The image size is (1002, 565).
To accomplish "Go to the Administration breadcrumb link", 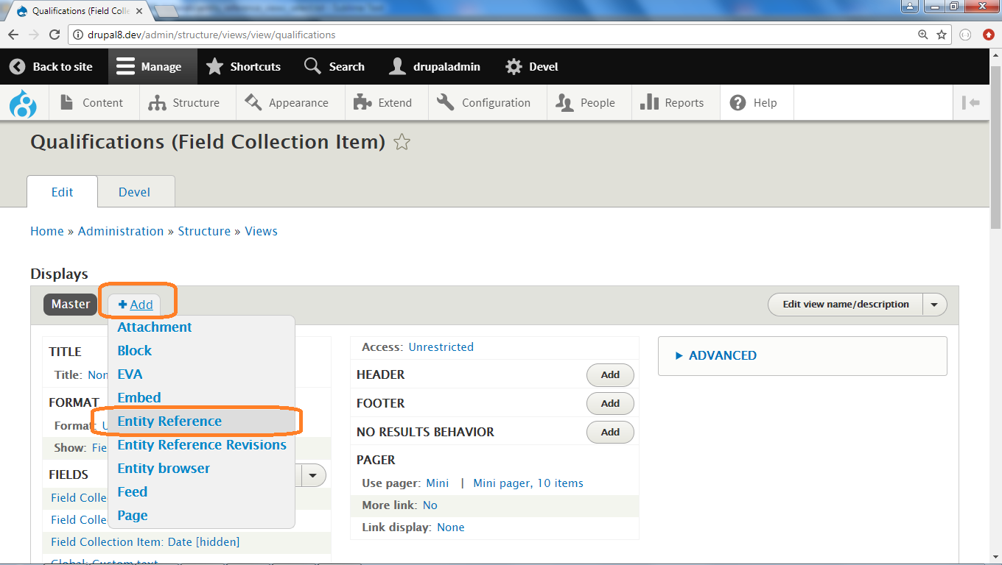I will 121,231.
